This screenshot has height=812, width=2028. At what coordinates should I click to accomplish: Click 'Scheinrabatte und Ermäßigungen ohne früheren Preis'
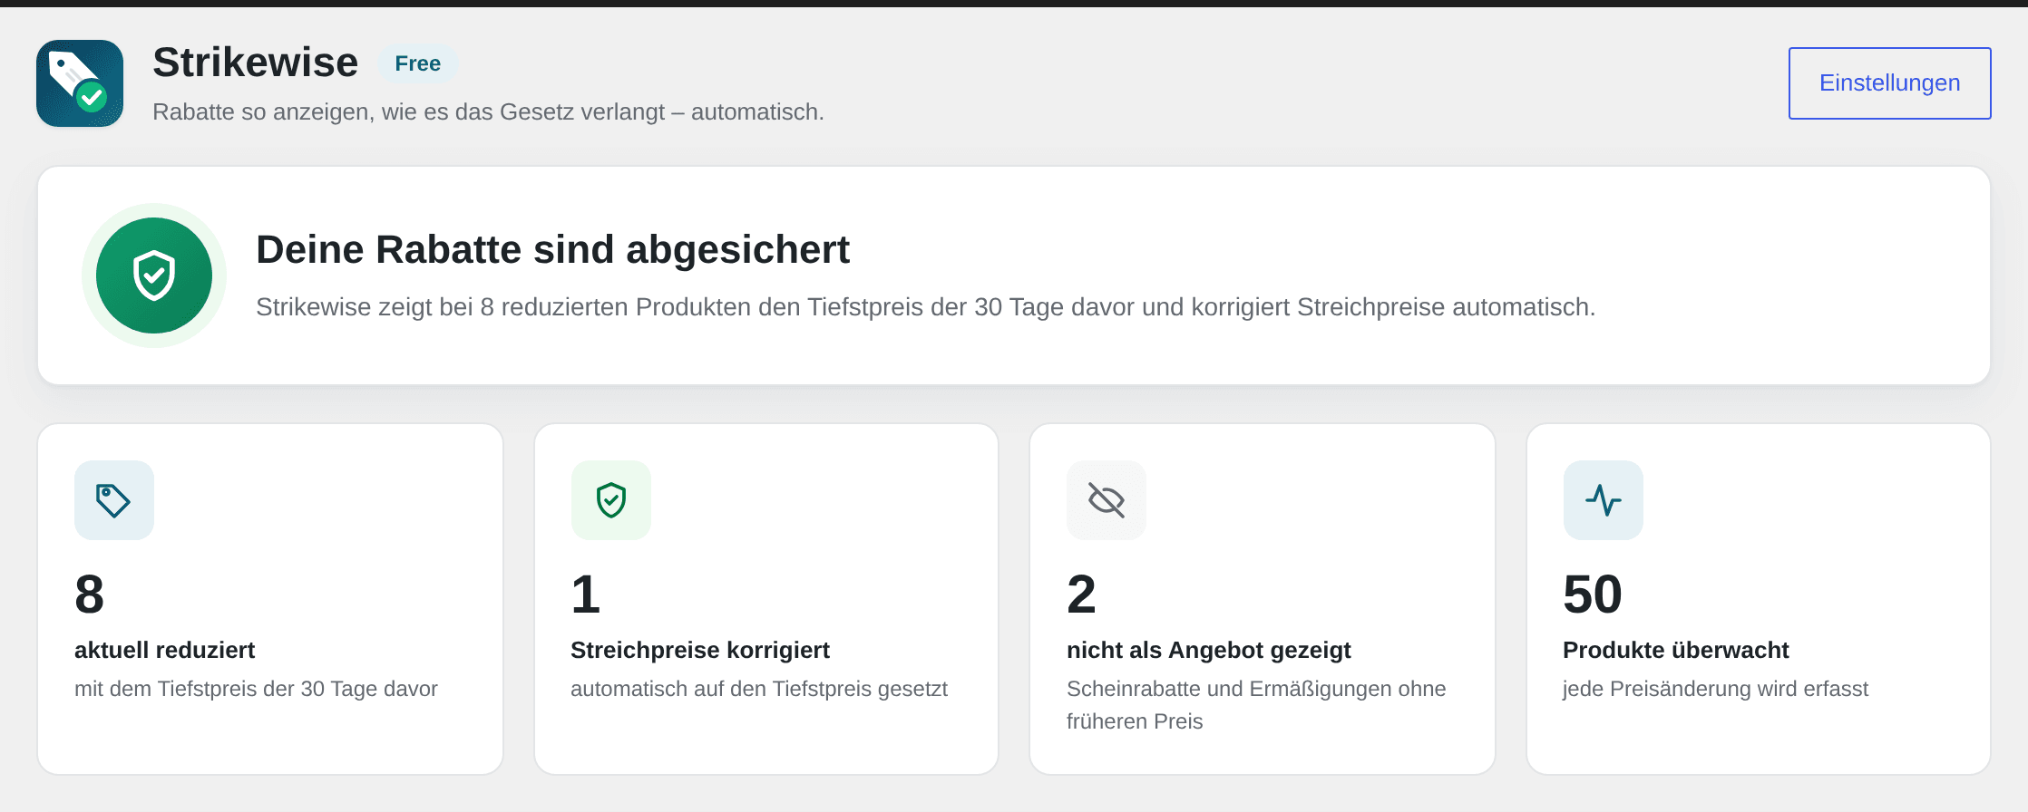tap(1256, 705)
